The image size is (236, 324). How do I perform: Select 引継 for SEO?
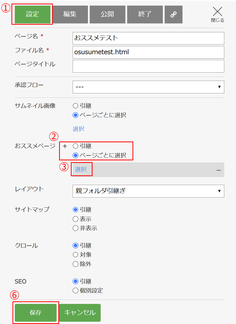coord(75,281)
